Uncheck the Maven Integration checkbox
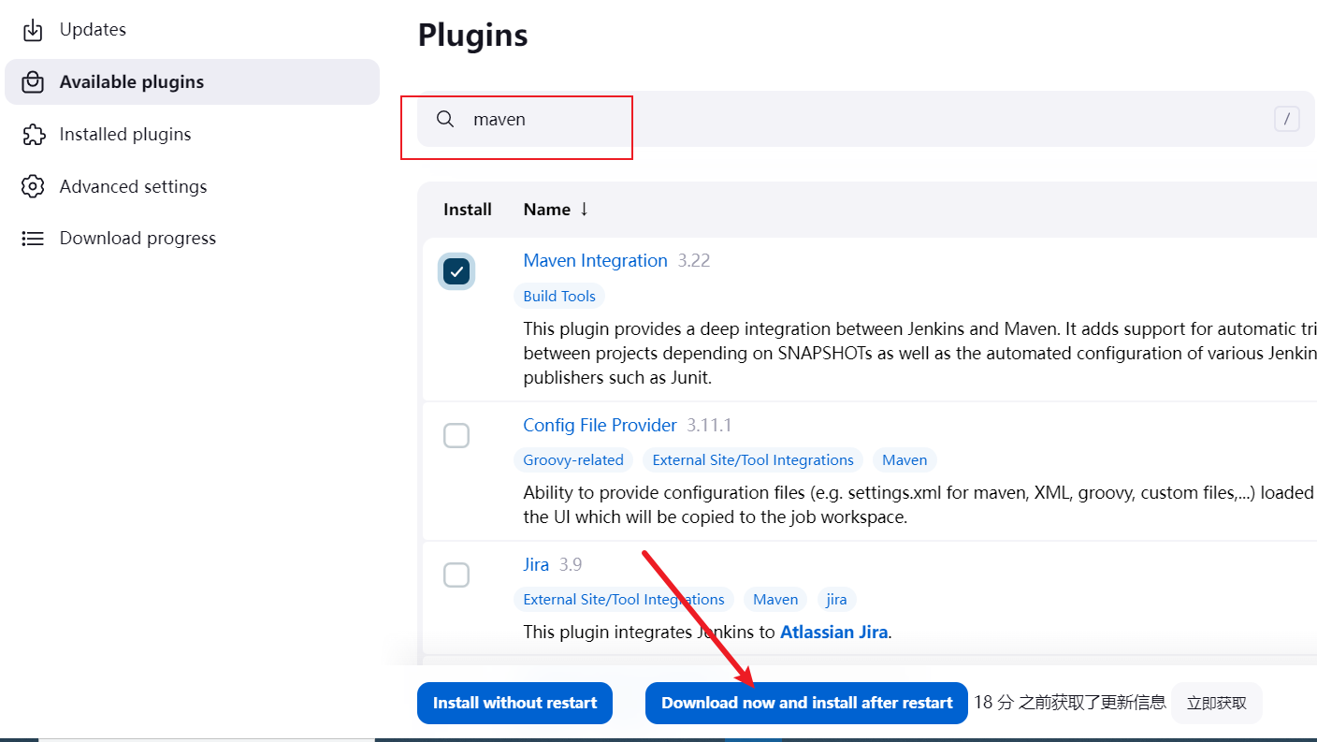The height and width of the screenshot is (742, 1317). coord(456,271)
